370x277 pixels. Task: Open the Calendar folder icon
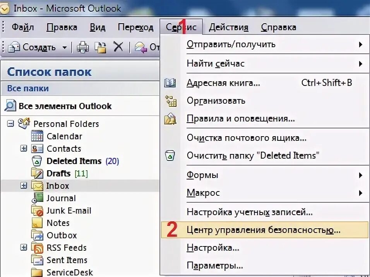click(x=37, y=136)
